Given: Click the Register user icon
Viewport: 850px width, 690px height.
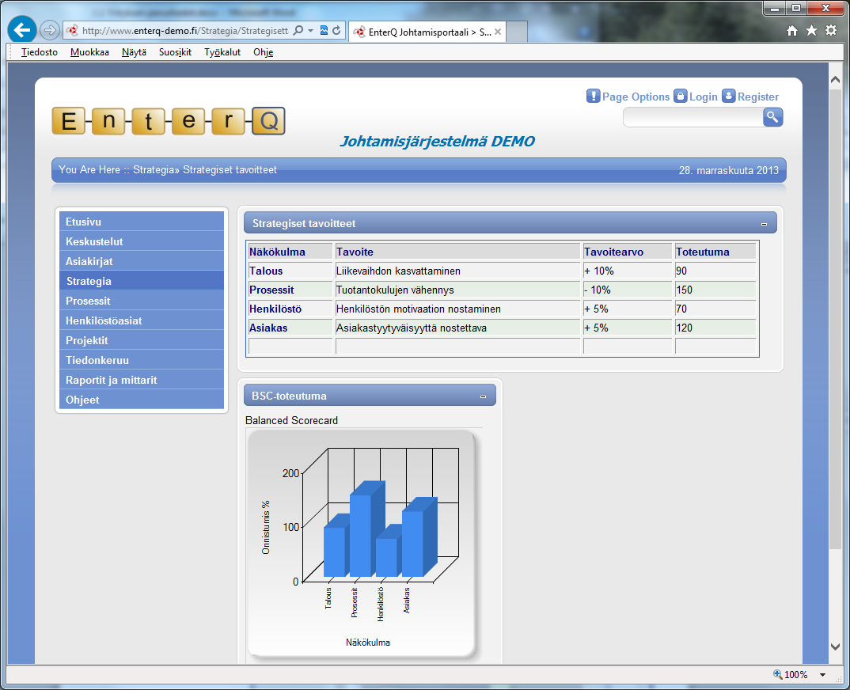Looking at the screenshot, I should [729, 96].
